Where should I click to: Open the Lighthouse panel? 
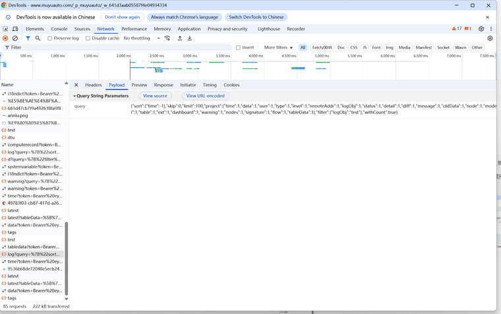coord(269,29)
